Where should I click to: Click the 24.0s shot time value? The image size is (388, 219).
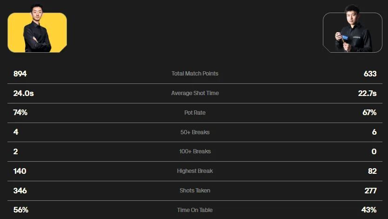[24, 93]
